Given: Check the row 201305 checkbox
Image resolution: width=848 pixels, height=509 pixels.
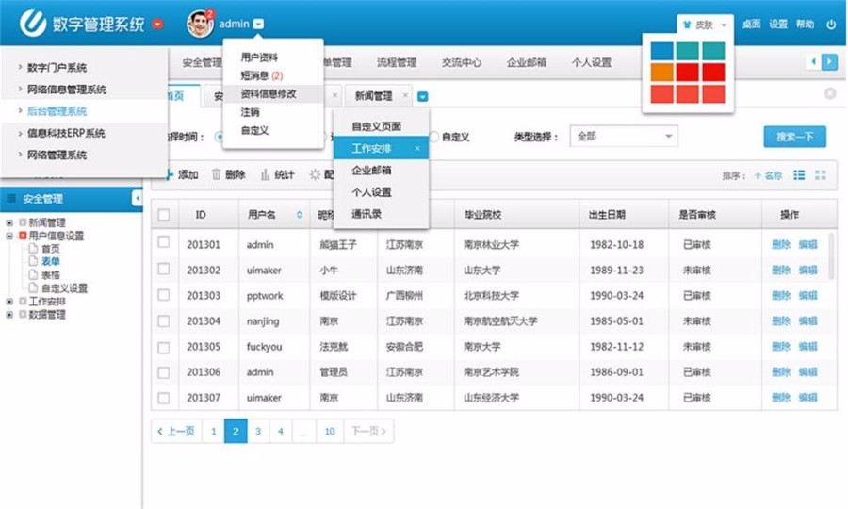Looking at the screenshot, I should [x=164, y=347].
